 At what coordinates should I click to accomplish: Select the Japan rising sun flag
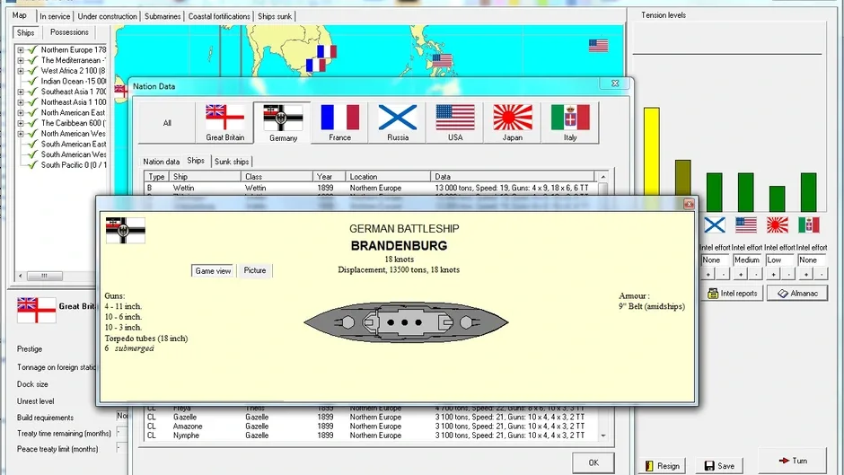tap(513, 123)
